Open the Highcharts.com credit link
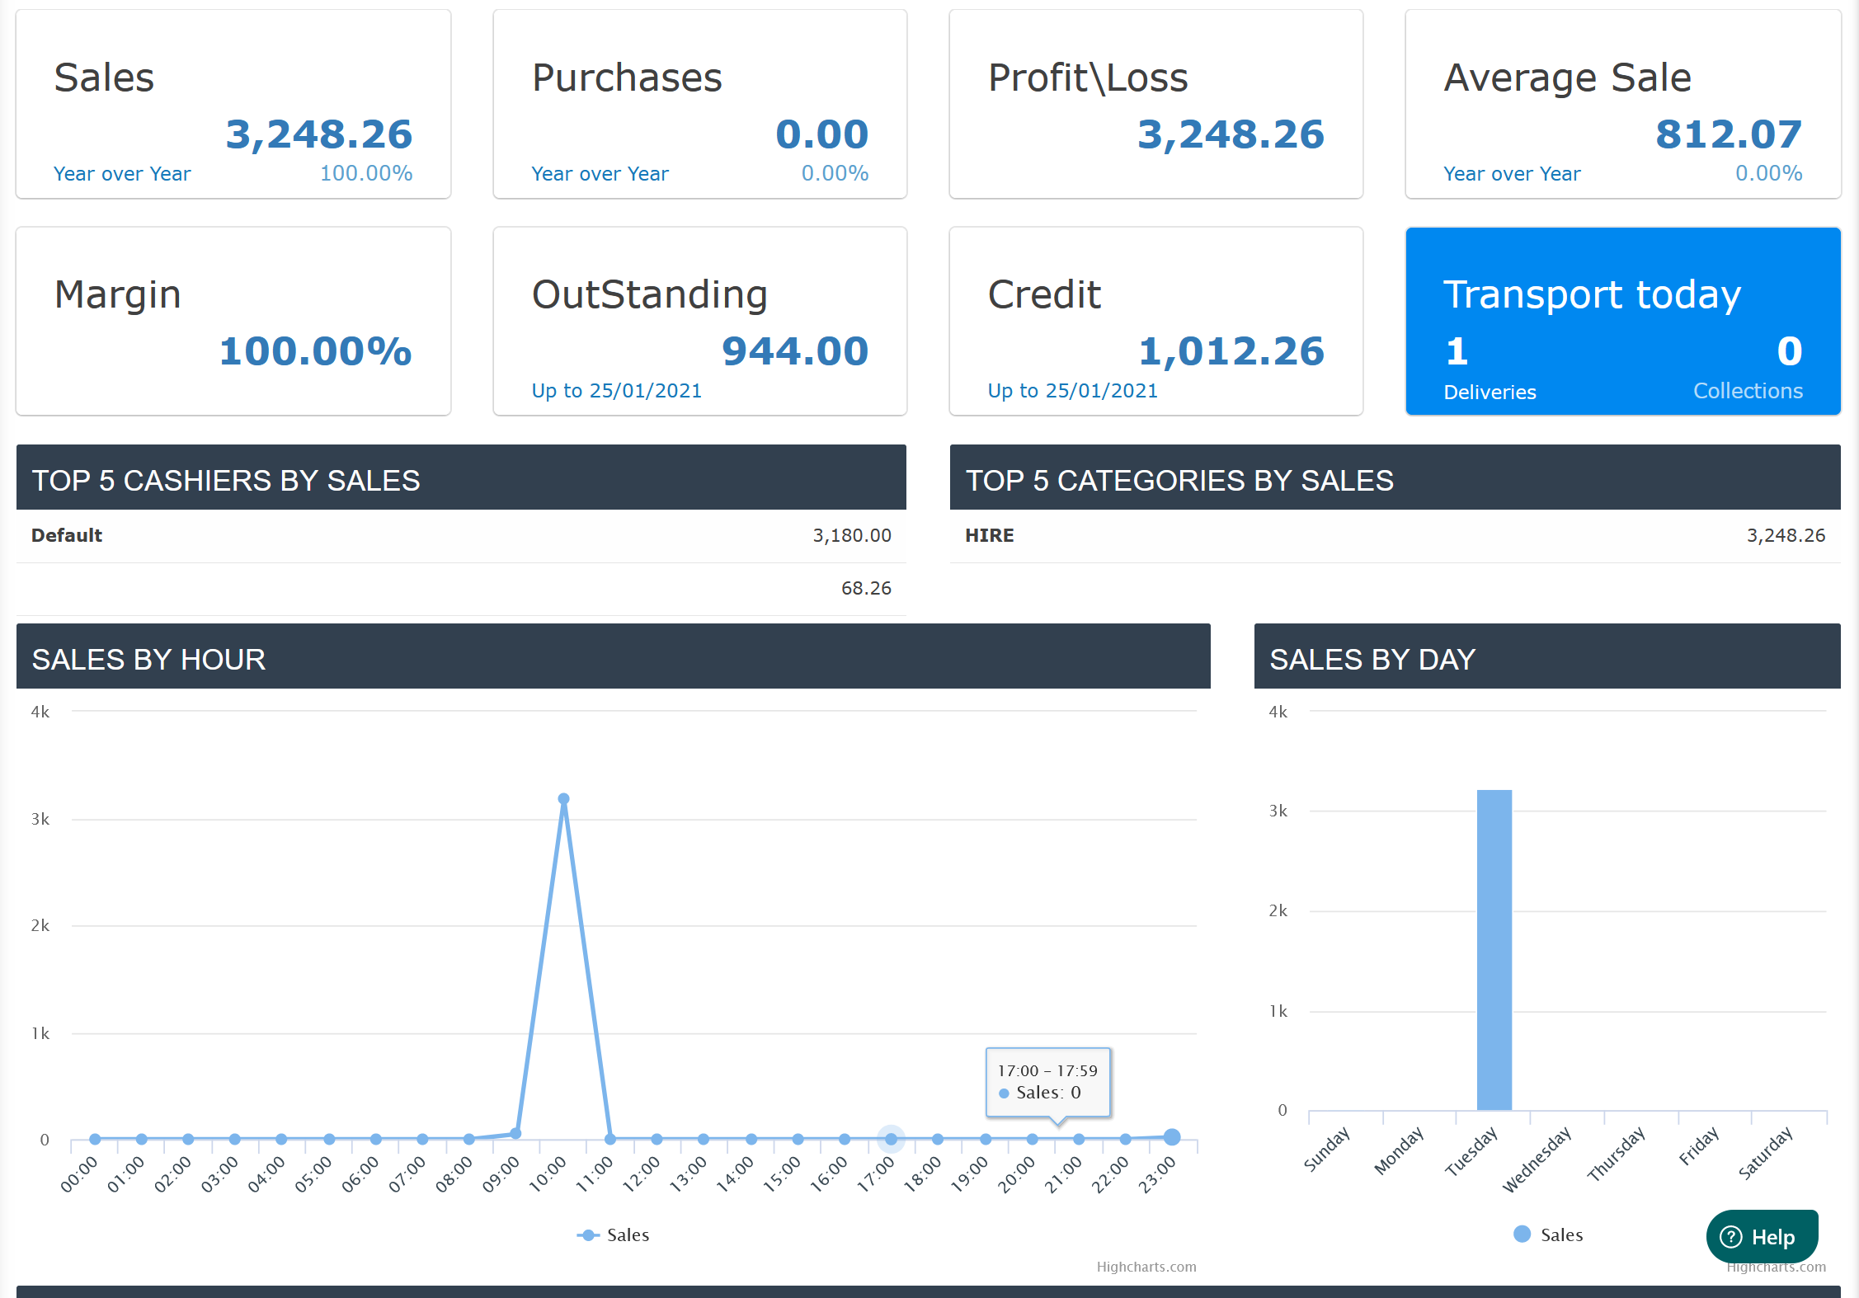 point(1146,1267)
